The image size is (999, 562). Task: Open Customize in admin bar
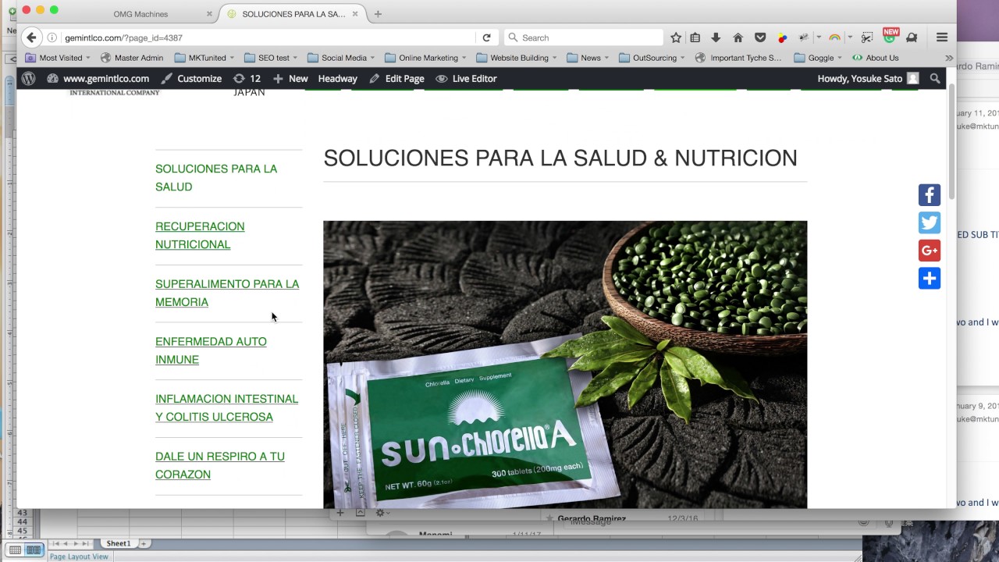(x=191, y=79)
